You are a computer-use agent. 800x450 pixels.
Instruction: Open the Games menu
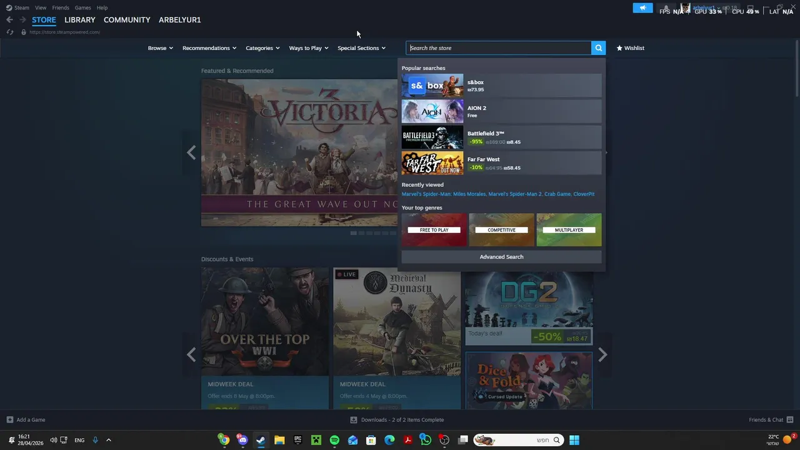(x=82, y=7)
